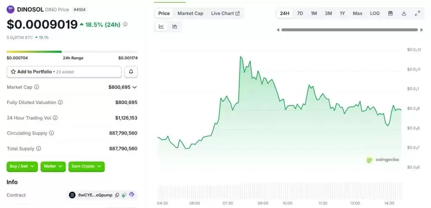Click the chart range horizontal scrollbar
The height and width of the screenshot is (208, 431).
(x=349, y=30)
